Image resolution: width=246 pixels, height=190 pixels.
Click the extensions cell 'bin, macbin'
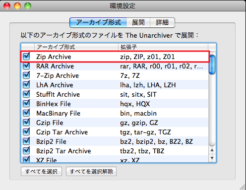click(x=138, y=113)
